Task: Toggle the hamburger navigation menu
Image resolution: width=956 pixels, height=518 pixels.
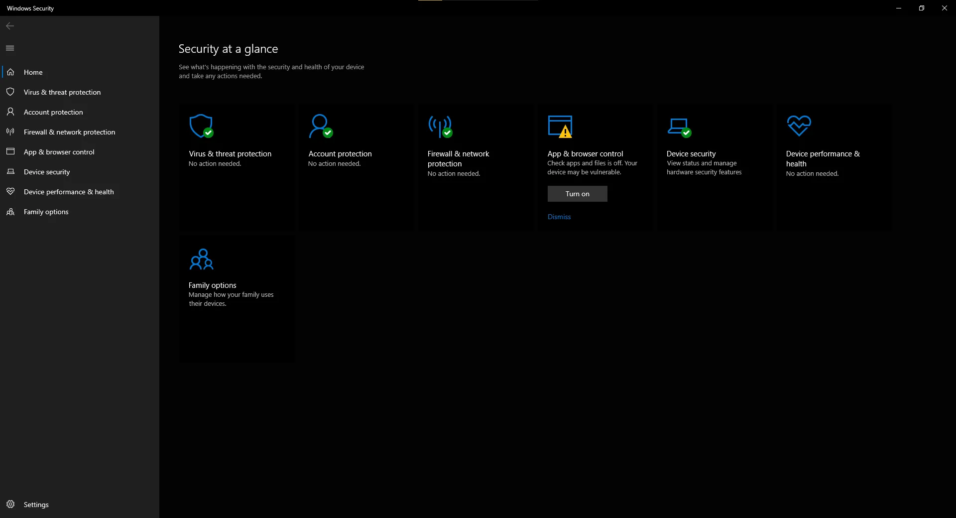Action: click(x=10, y=48)
